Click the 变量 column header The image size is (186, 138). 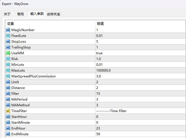click(x=11, y=24)
